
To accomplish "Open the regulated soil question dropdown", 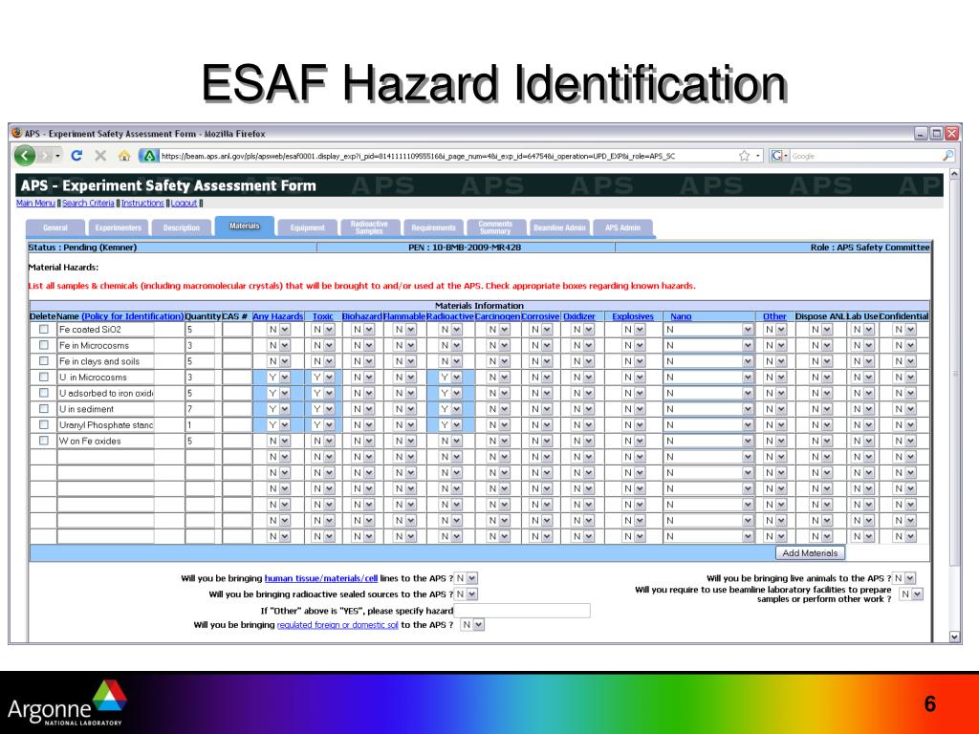I will (x=472, y=625).
